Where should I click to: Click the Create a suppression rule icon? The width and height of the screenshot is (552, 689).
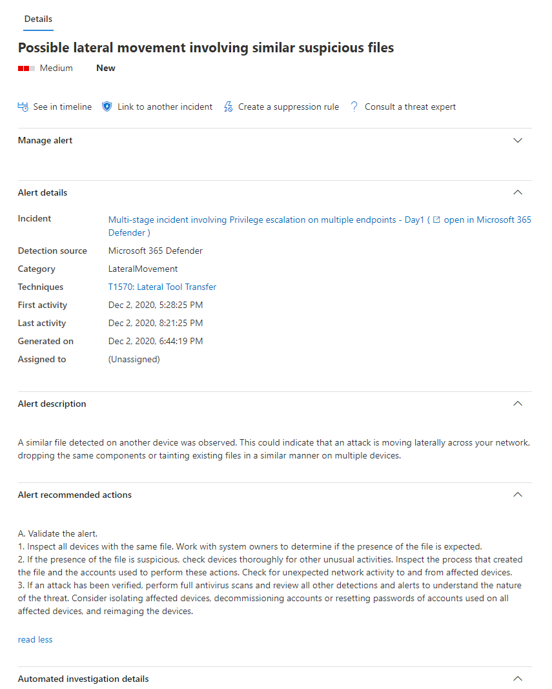(228, 107)
